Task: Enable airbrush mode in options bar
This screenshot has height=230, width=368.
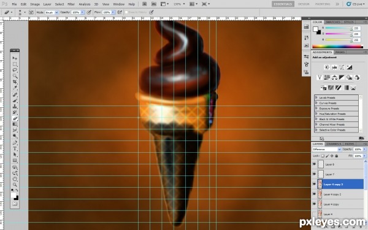Action: click(120, 12)
